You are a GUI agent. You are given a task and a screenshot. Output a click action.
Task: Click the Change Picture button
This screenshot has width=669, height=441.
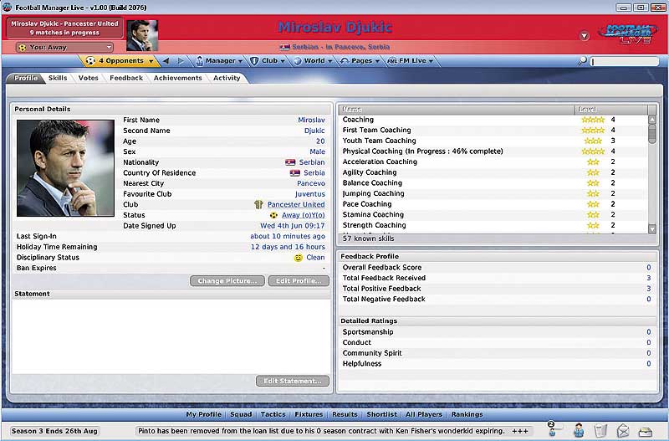[227, 281]
